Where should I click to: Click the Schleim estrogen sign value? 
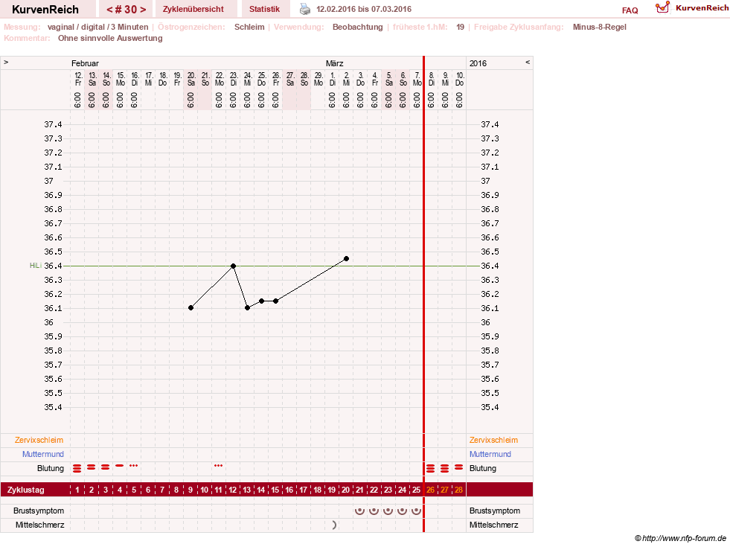pos(249,27)
